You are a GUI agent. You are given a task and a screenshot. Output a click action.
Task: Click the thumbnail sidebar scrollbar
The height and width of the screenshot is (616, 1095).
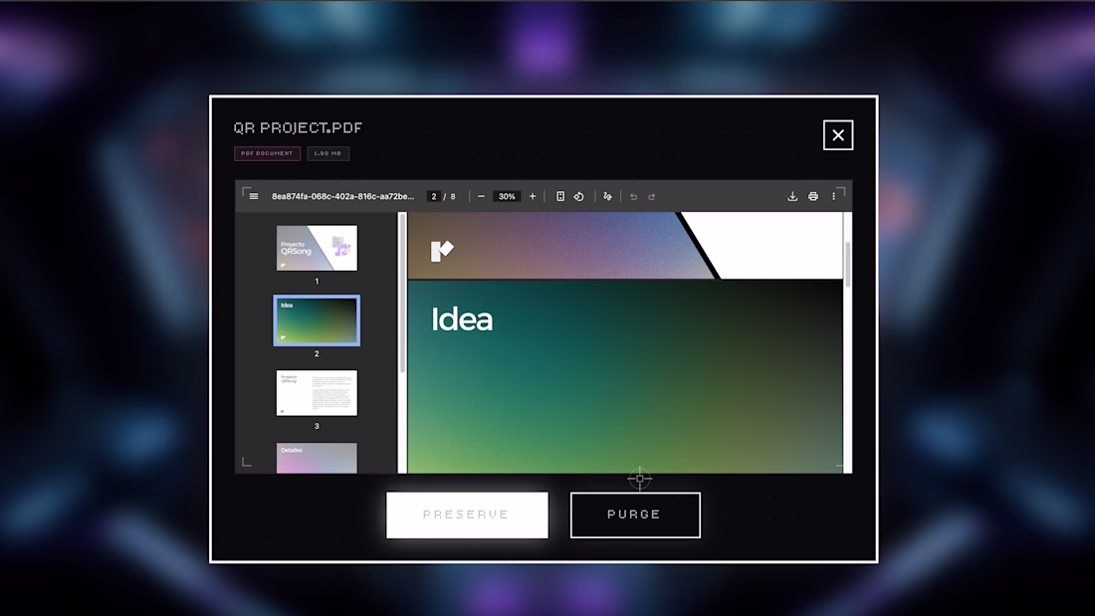401,294
